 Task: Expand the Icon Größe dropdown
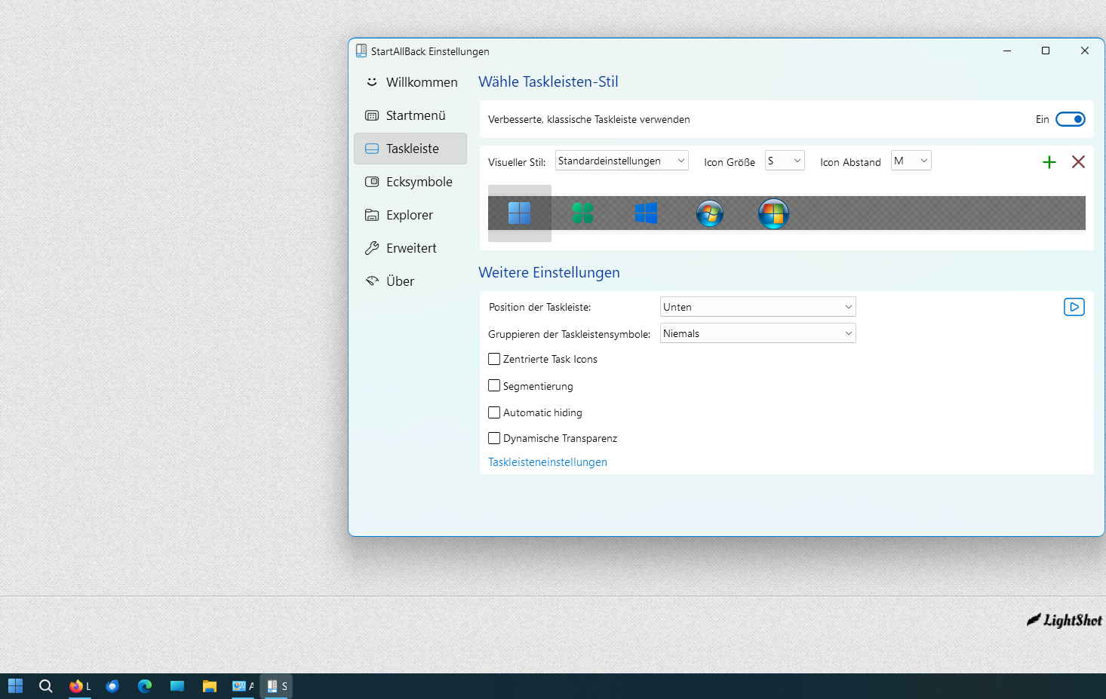(x=785, y=161)
